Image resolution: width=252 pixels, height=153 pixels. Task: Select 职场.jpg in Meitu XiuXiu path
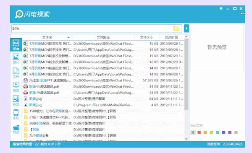click(35, 105)
